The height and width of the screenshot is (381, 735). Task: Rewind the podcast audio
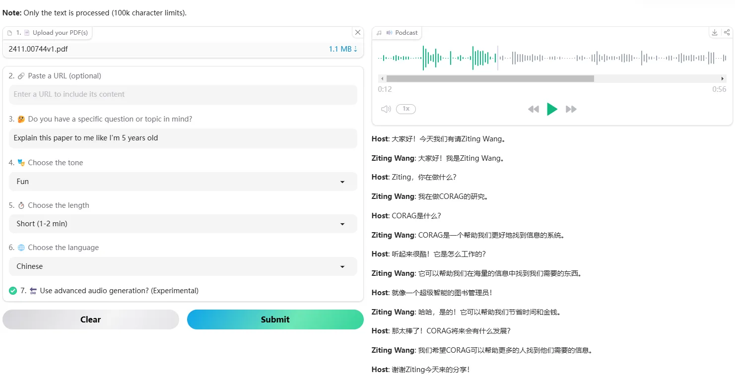pos(534,109)
